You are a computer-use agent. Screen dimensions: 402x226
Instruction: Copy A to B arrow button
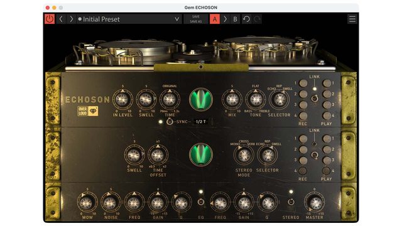point(225,19)
